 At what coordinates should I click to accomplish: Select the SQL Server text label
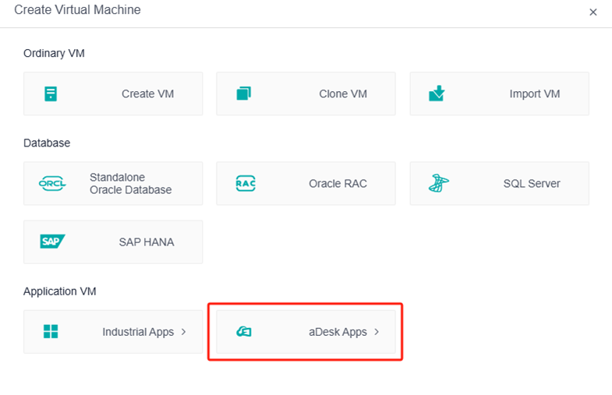[x=532, y=184]
